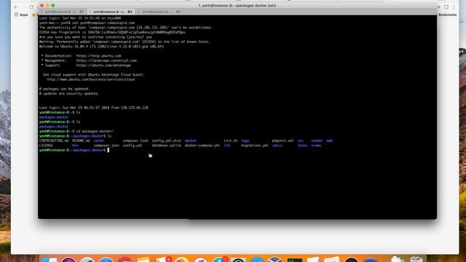Close the first terminal tab with its x

click(42, 12)
